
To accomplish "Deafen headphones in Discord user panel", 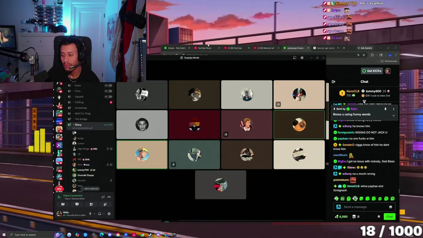I will point(99,214).
